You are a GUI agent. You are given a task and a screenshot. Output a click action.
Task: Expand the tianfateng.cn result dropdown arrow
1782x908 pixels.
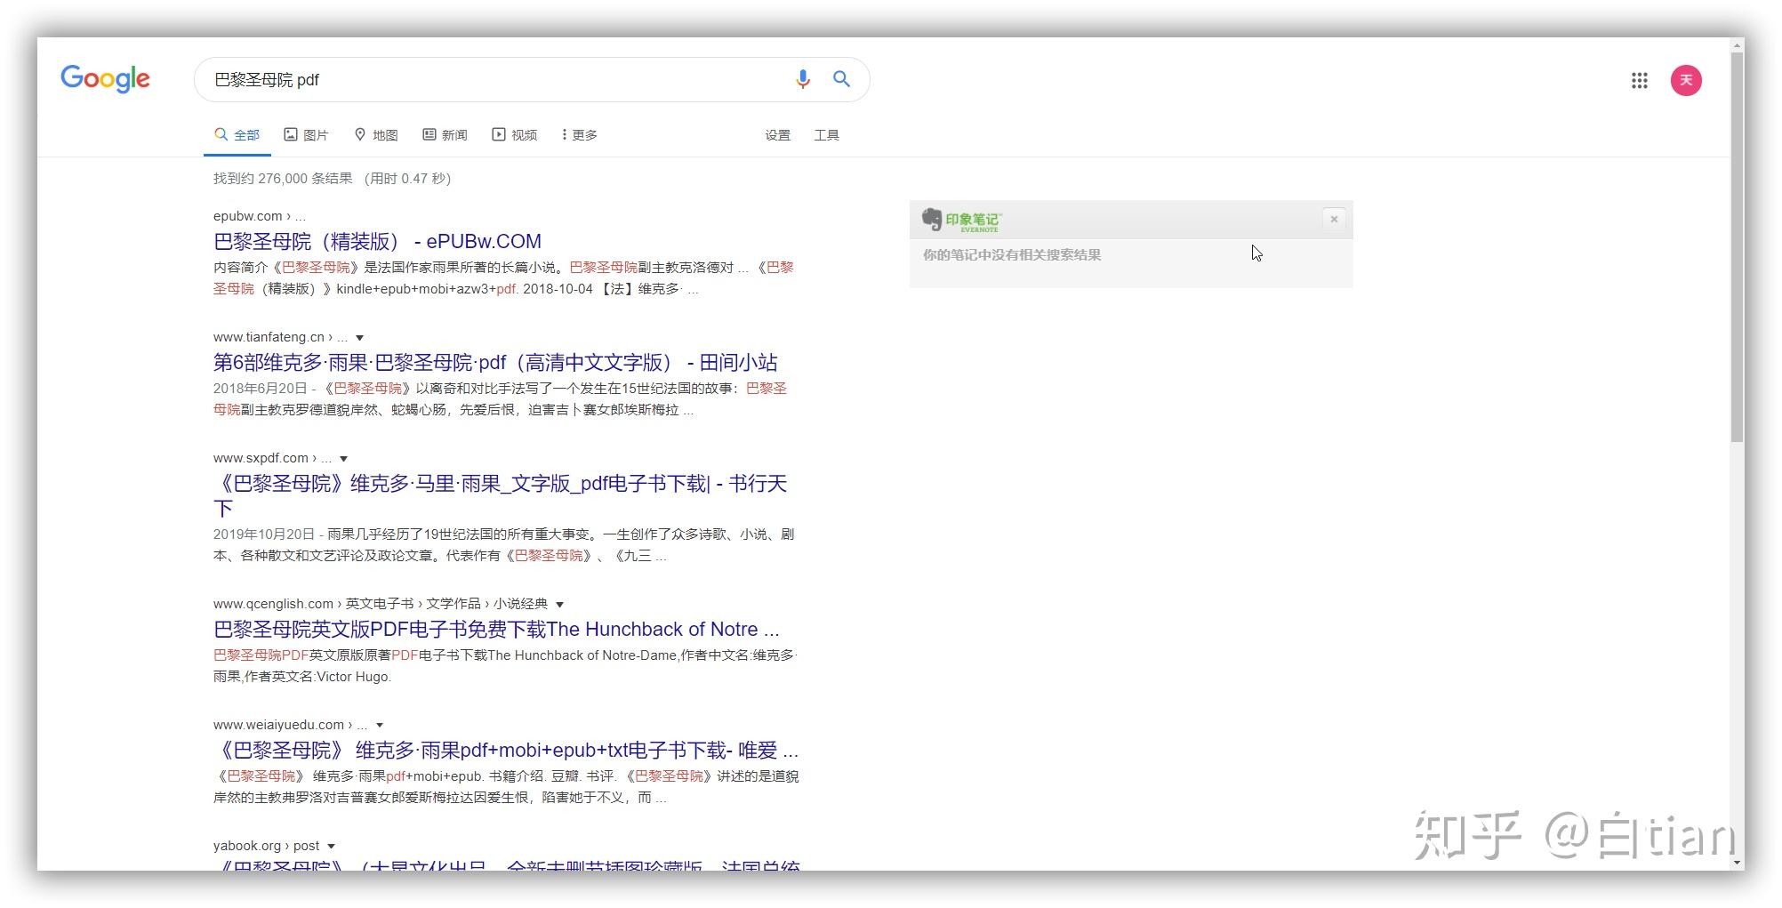click(x=359, y=338)
